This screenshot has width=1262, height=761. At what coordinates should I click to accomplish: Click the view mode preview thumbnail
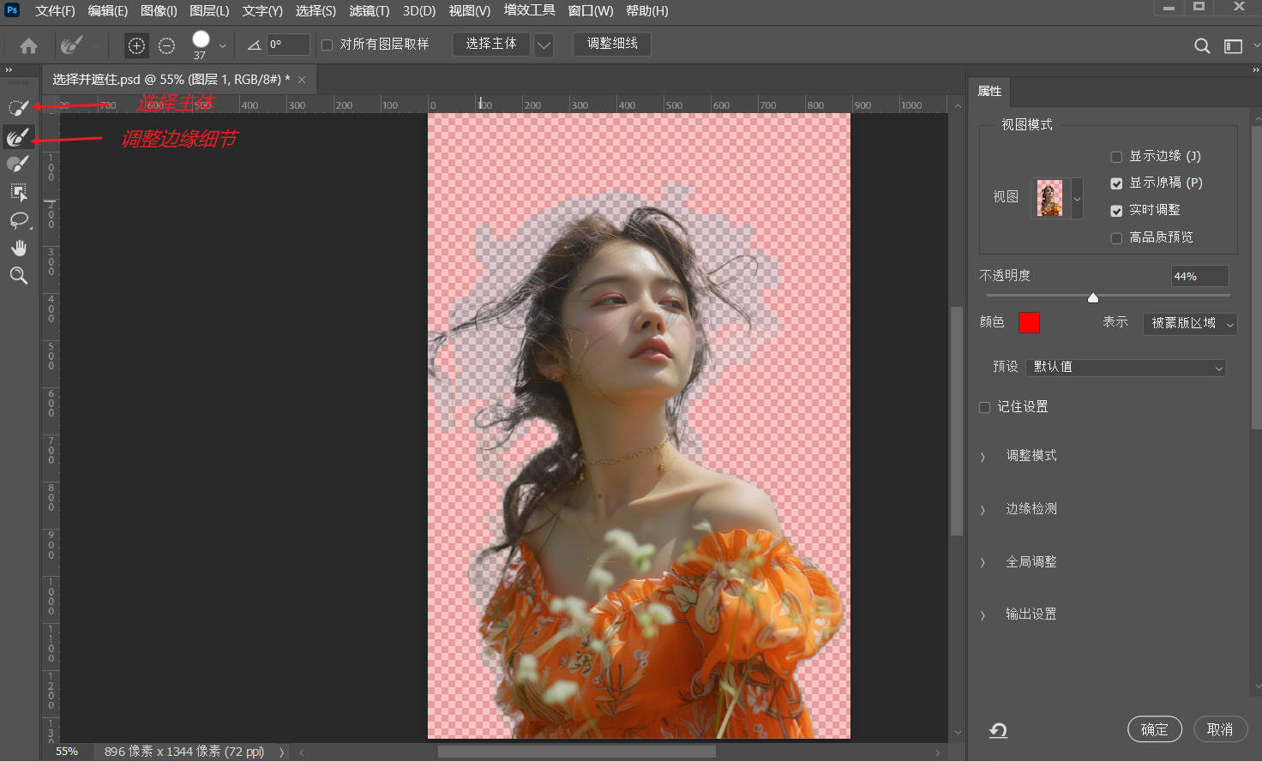pos(1050,198)
